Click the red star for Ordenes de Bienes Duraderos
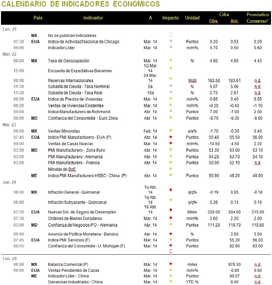This screenshot has height=285, width=272. click(170, 218)
